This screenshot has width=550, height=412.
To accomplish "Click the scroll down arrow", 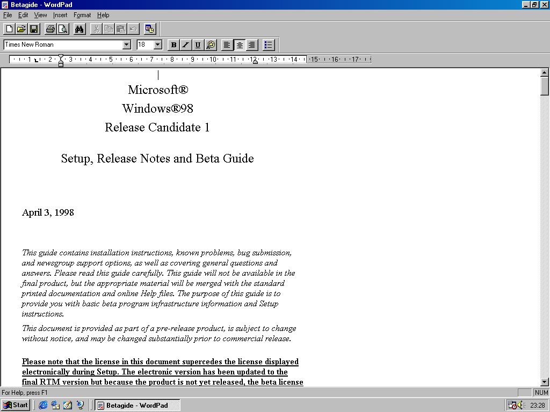I will coord(545,382).
